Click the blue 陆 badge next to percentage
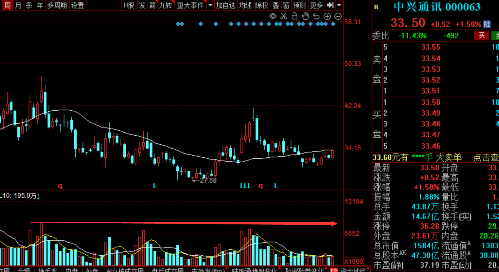 [487, 24]
